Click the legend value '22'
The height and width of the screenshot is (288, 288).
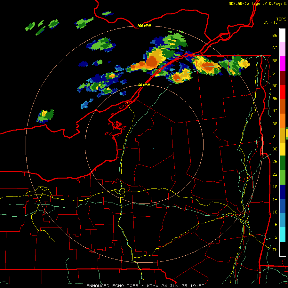275,174
